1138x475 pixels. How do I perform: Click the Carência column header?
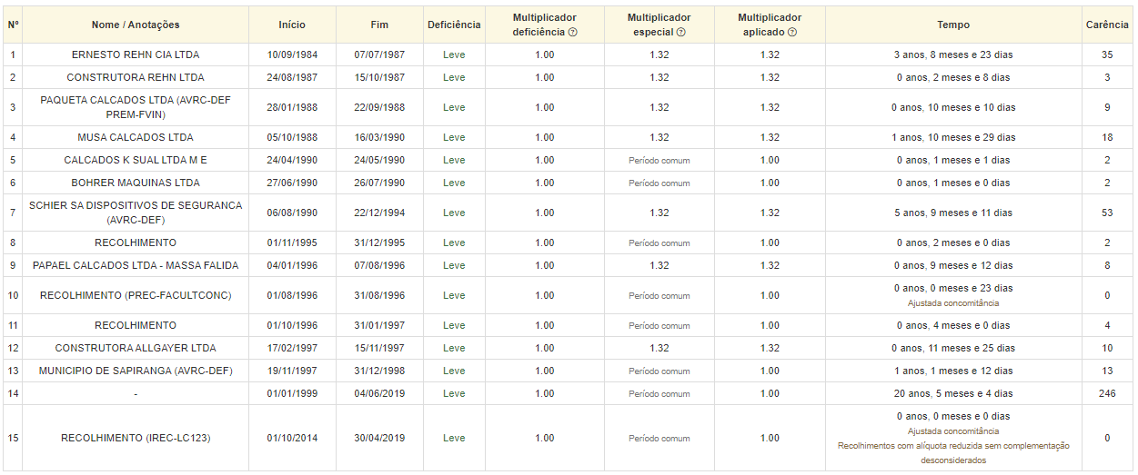click(1107, 25)
